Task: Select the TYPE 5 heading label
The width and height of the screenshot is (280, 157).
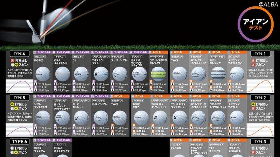Action: click(20, 97)
